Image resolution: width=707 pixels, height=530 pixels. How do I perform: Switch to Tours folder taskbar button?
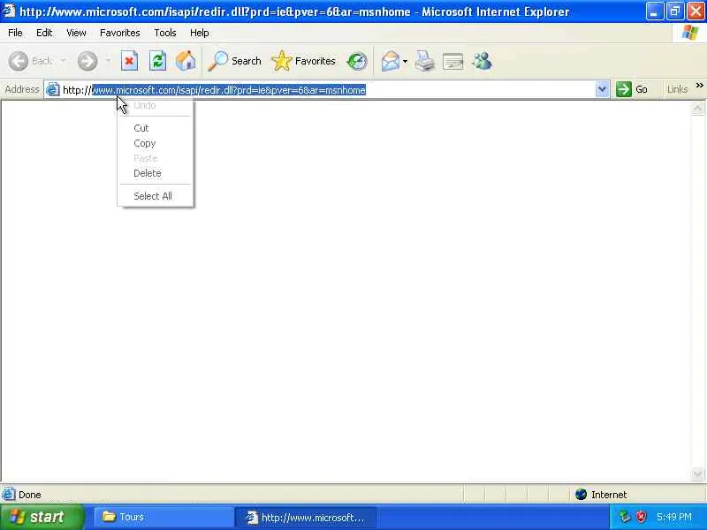coord(163,517)
